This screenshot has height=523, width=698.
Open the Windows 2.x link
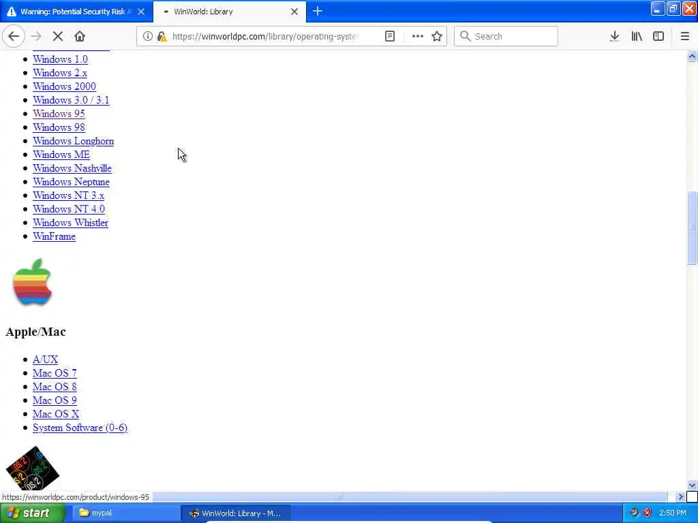coord(60,73)
